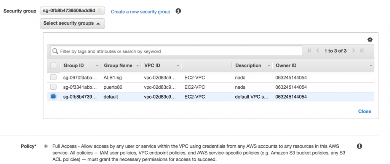Select the Full Access policy radio button

click(x=46, y=146)
